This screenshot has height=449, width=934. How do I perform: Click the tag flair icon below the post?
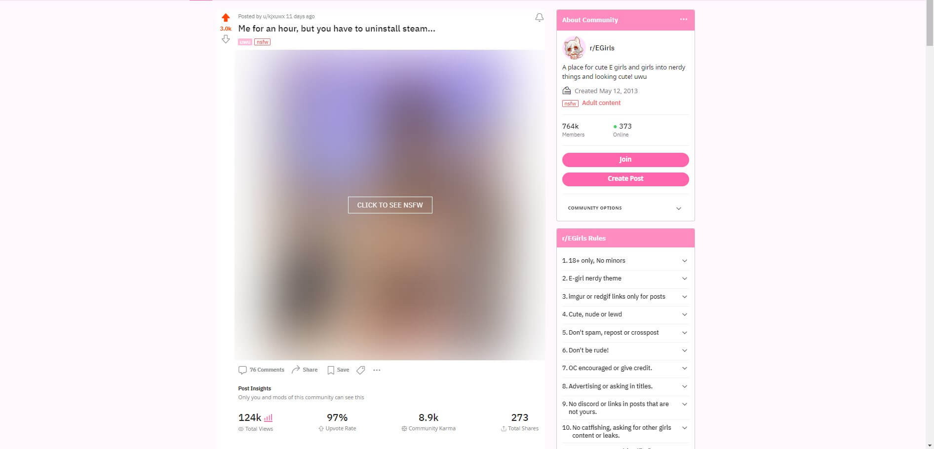(x=361, y=370)
